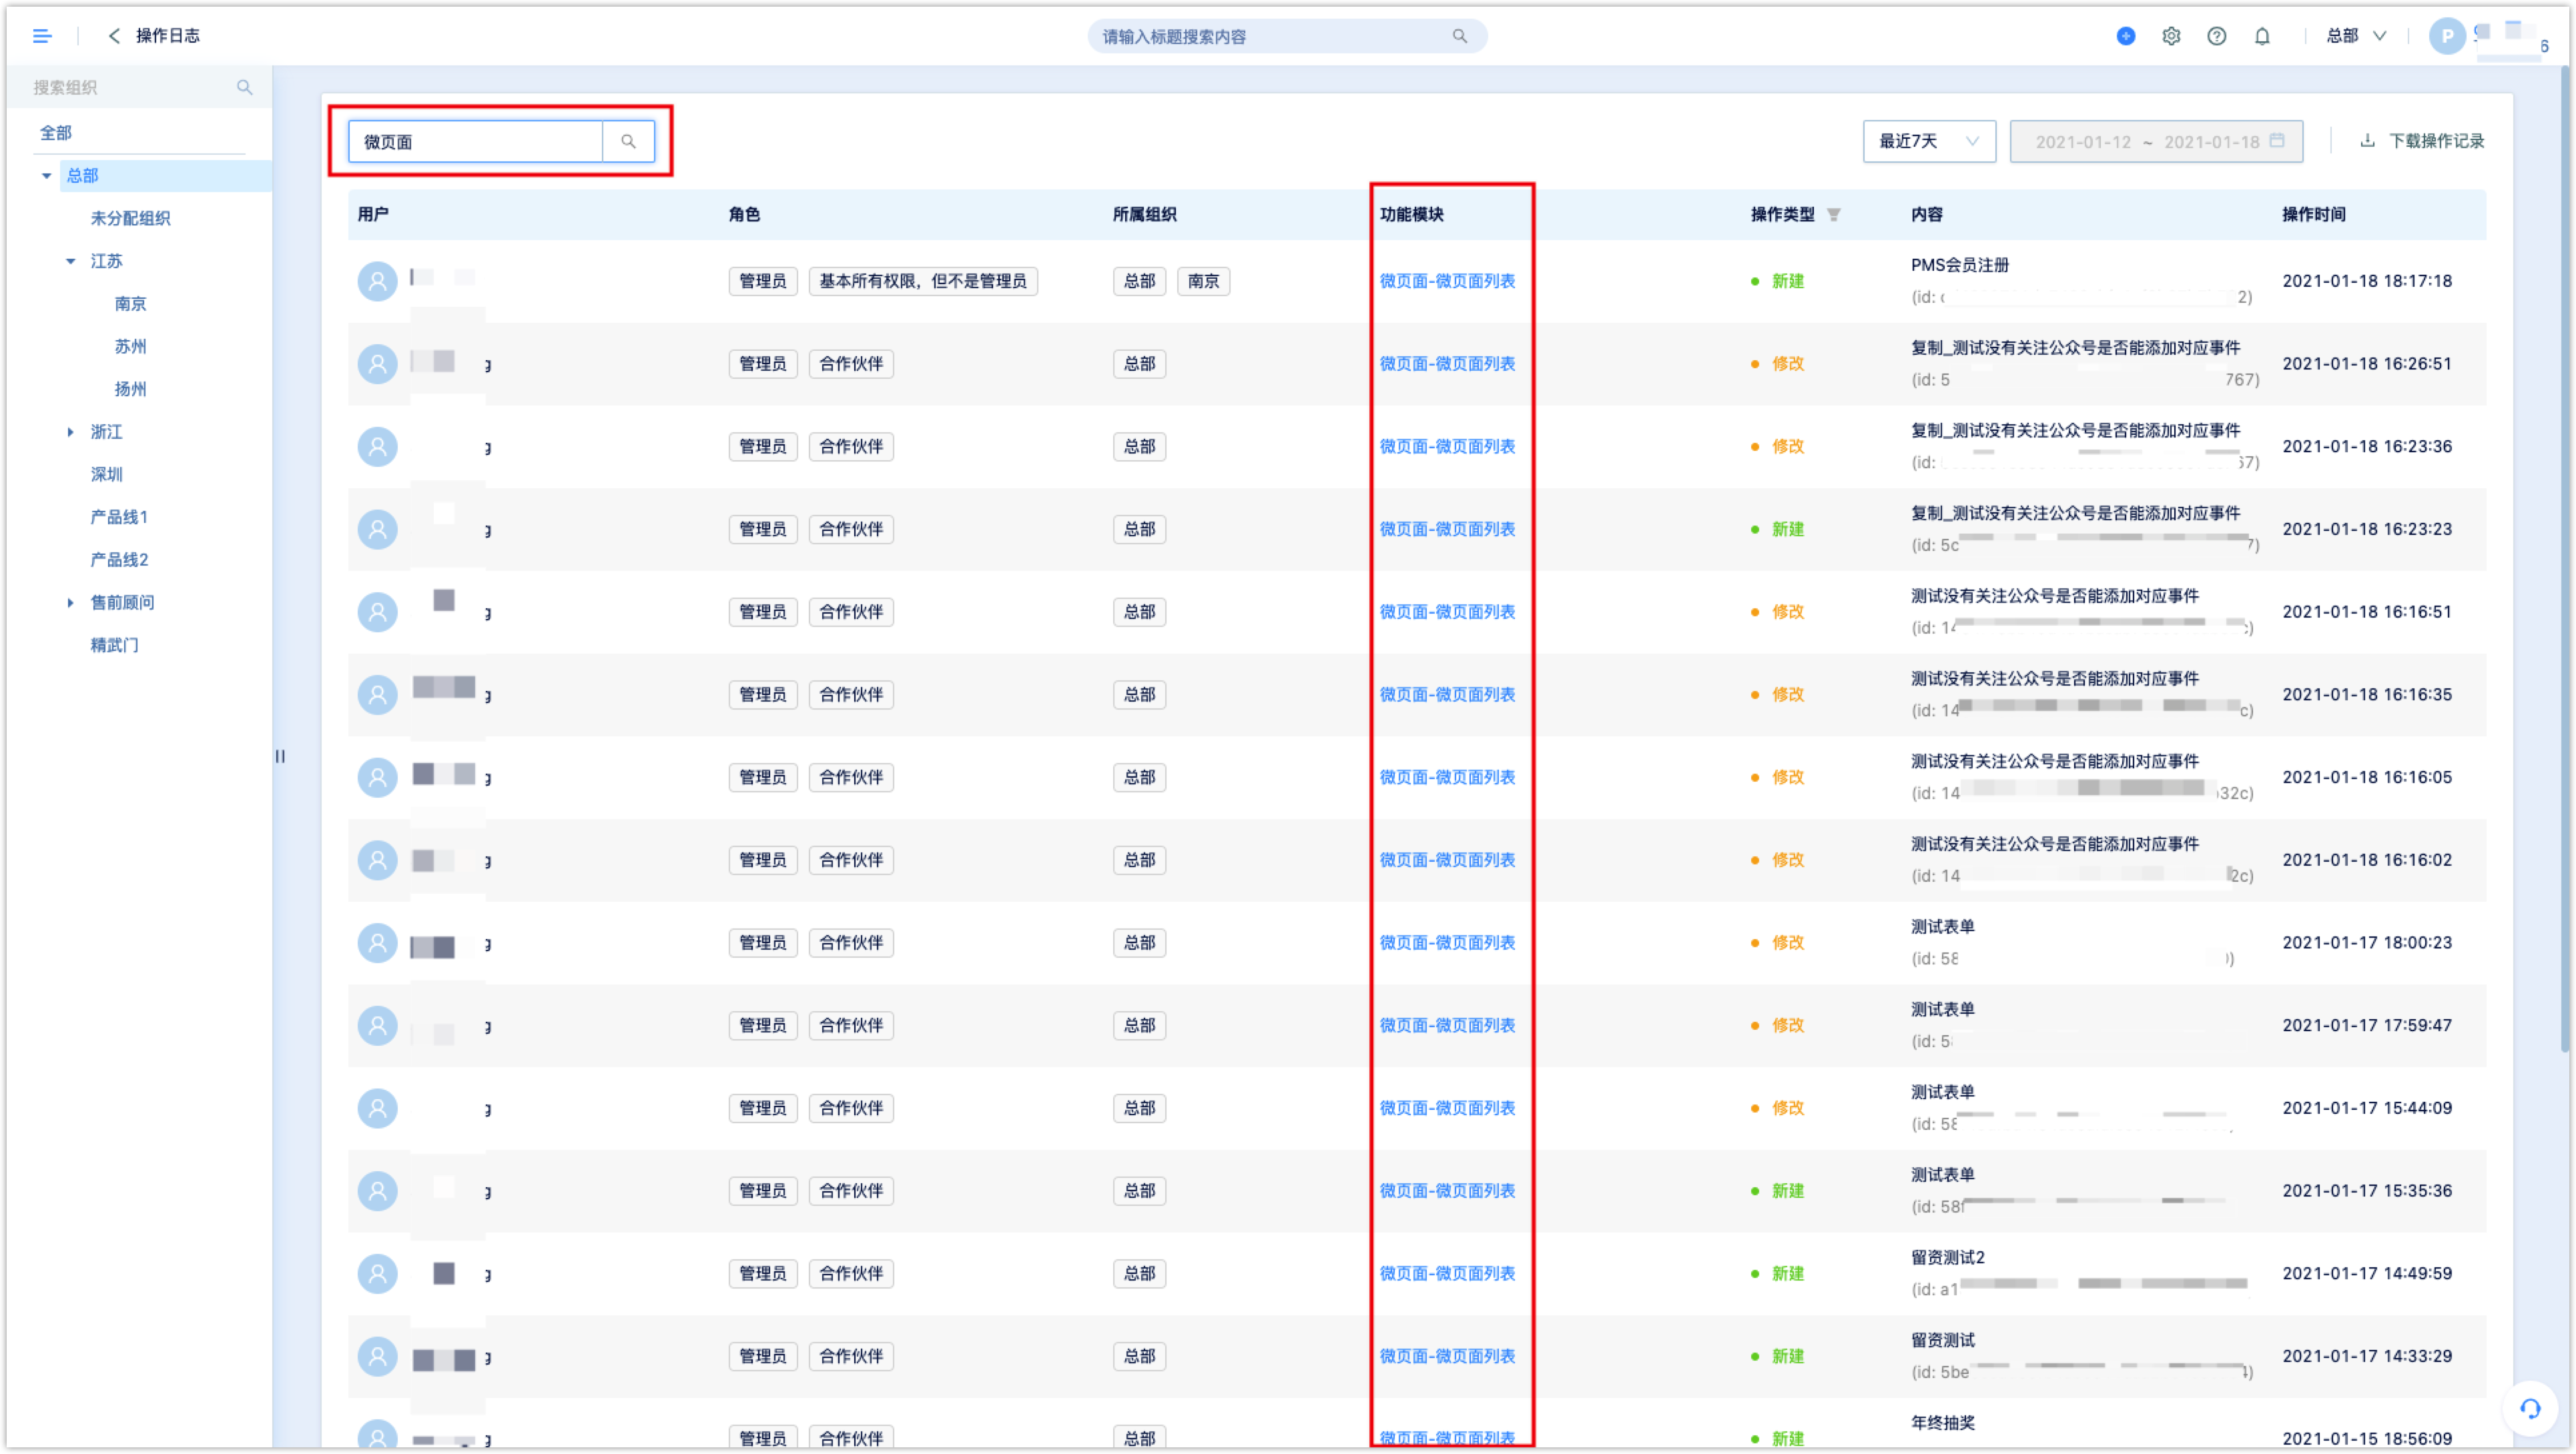Viewport: 2576px width, 1454px height.
Task: Click user avatar in the 18:00:23 row
Action: click(377, 942)
